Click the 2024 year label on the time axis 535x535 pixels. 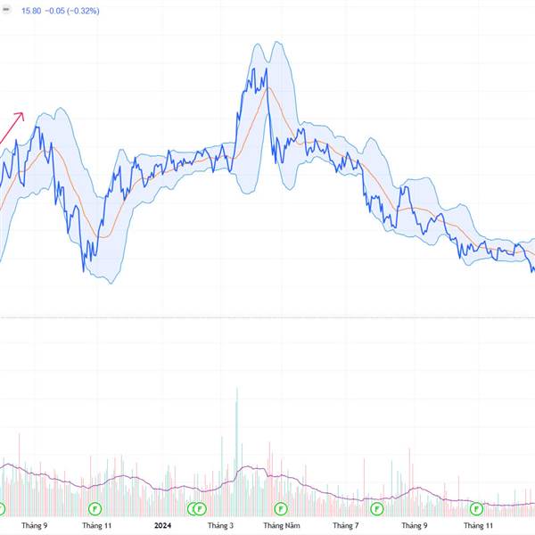click(162, 525)
